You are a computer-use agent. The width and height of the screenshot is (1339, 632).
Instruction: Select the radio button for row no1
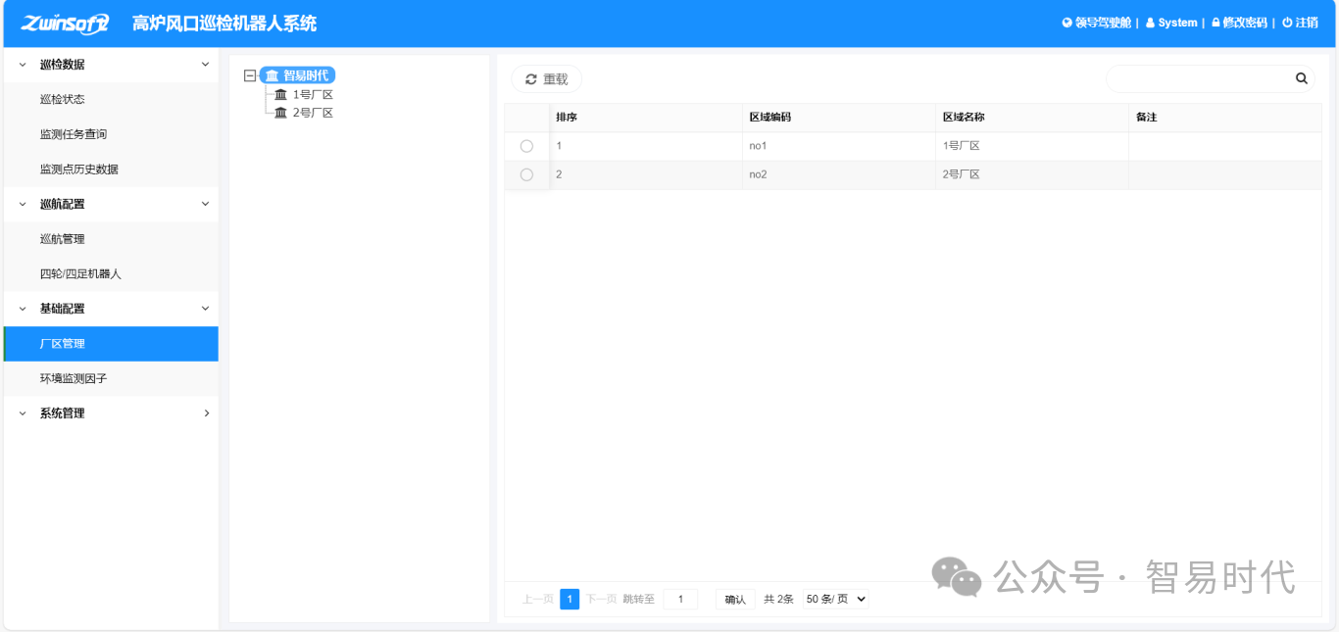tap(526, 146)
